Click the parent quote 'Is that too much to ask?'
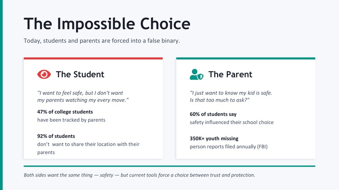This screenshot has width=339, height=190. (x=220, y=100)
